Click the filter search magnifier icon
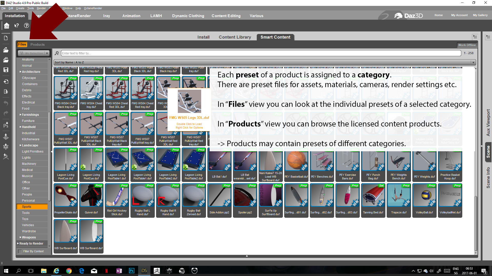 pos(57,53)
